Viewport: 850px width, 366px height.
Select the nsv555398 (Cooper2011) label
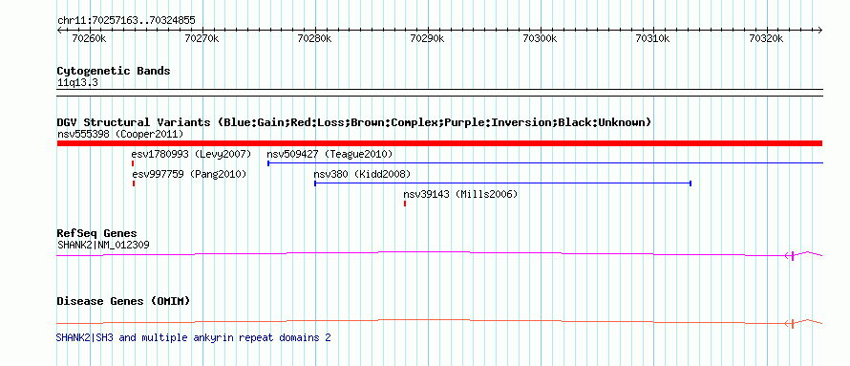(120, 134)
